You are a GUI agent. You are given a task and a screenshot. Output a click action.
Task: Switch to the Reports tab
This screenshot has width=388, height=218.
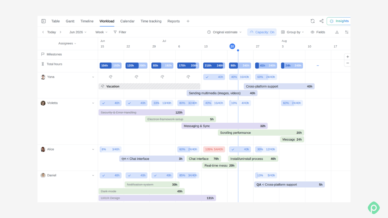point(174,21)
